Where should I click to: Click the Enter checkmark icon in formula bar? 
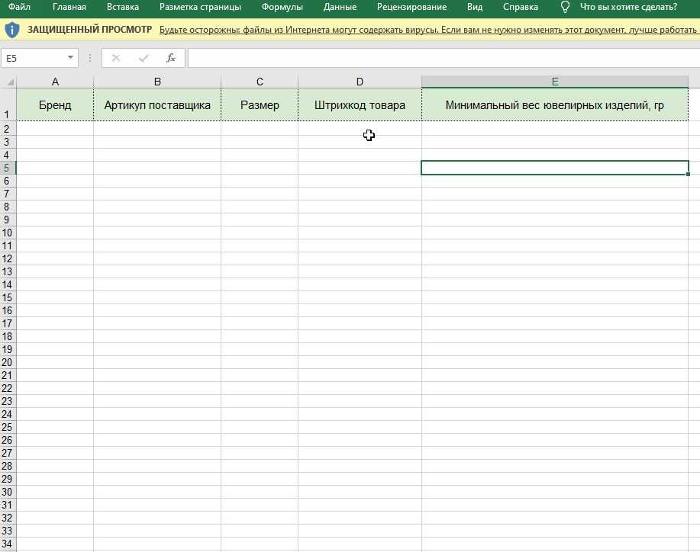pos(144,58)
